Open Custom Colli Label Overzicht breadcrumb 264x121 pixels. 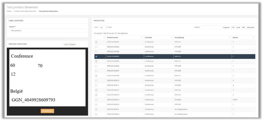[x=25, y=11]
